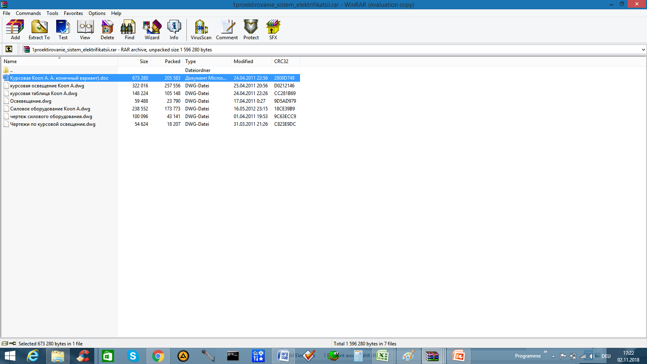Open Internet Explorer from taskbar
The image size is (647, 364).
[32, 356]
